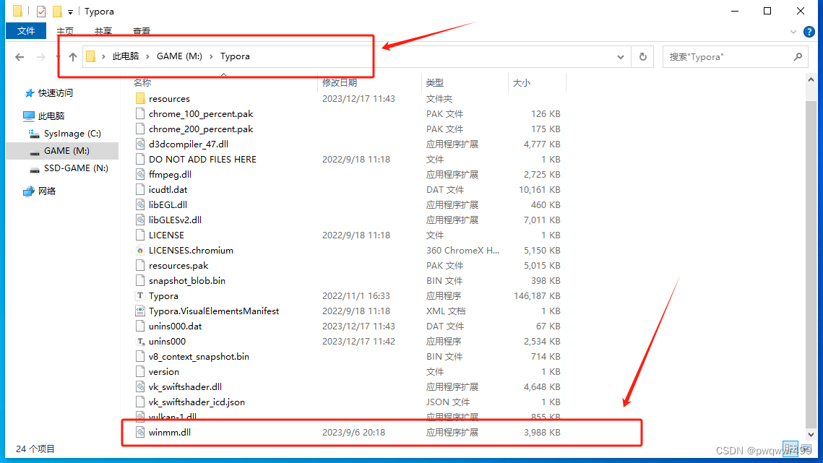This screenshot has height=463, width=823.
Task: Open the 共享 ribbon tab
Action: [x=103, y=32]
